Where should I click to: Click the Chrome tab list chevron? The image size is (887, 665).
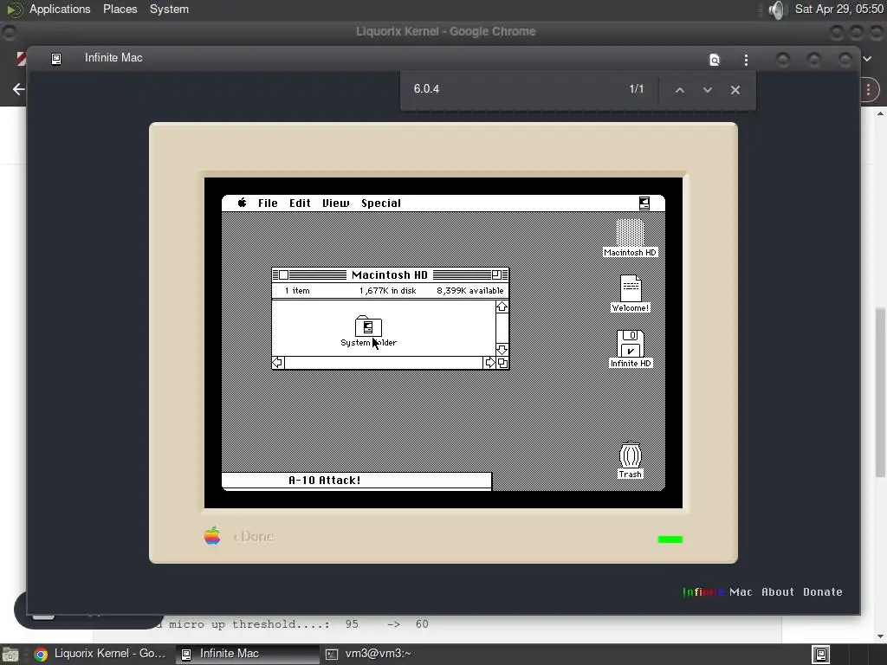(867, 58)
